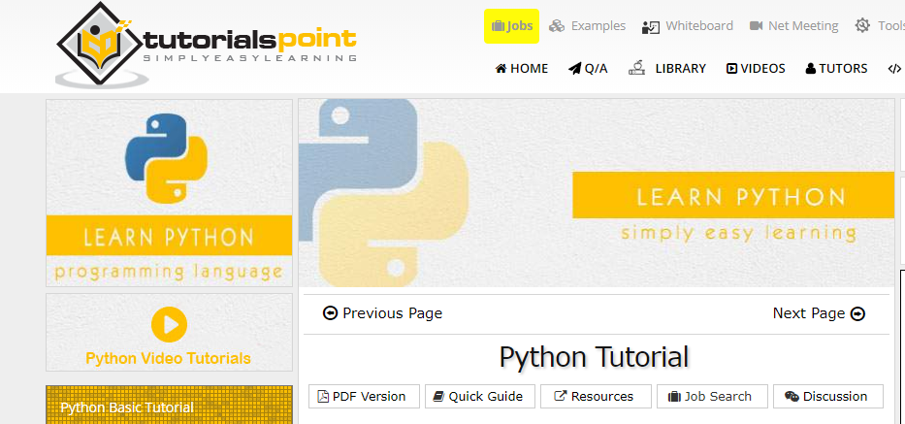This screenshot has height=424, width=905.
Task: Click the house icon next to HOME
Action: [501, 68]
